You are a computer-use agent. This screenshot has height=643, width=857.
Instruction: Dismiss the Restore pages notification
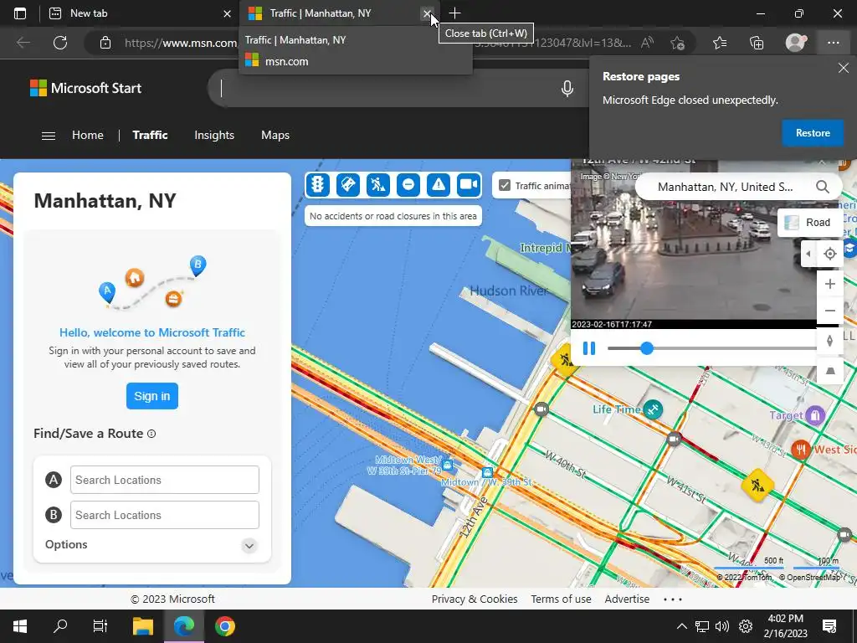coord(844,68)
